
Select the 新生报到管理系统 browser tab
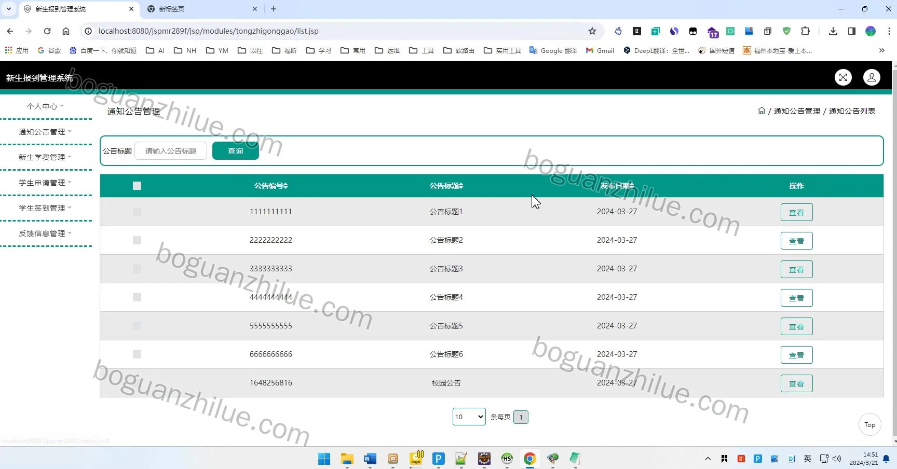[x=79, y=9]
